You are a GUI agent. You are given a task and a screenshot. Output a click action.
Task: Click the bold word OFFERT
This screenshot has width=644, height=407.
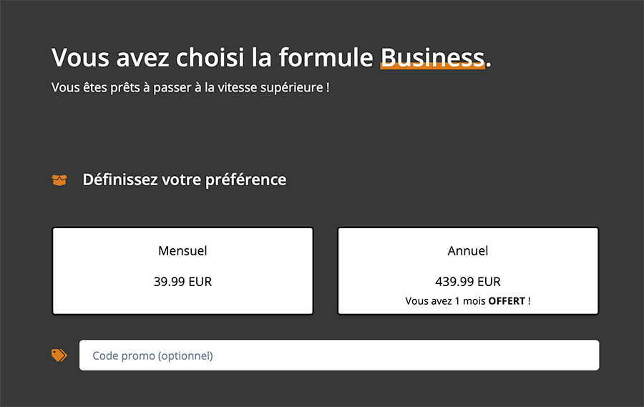(507, 301)
